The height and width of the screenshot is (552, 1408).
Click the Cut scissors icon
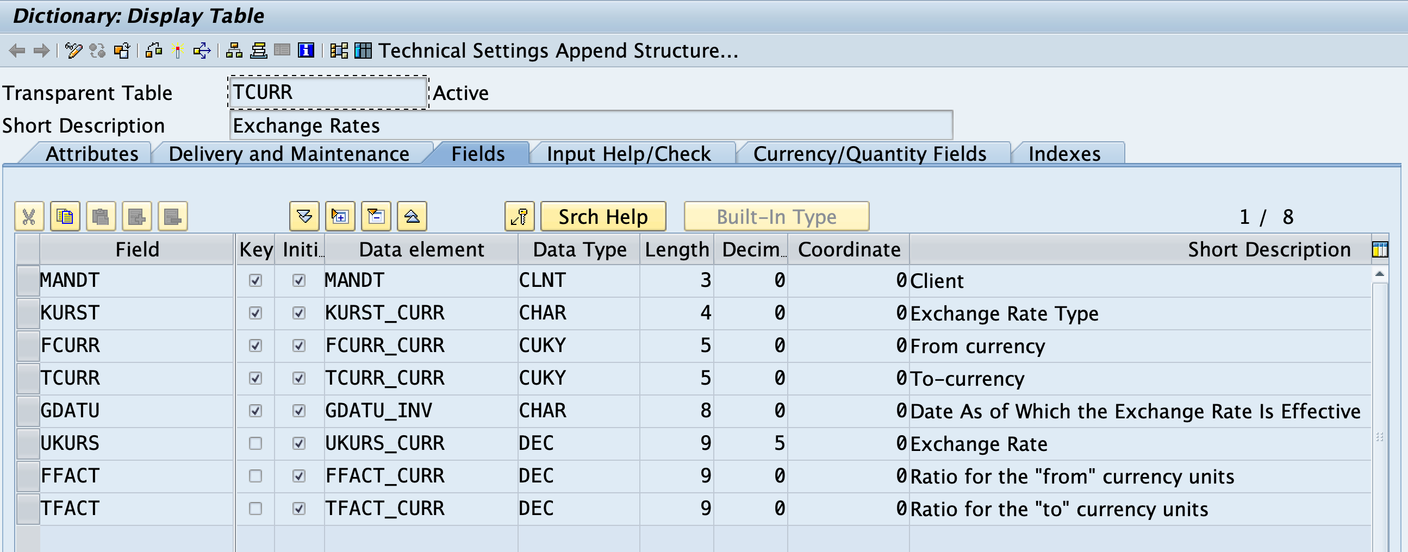[x=29, y=216]
